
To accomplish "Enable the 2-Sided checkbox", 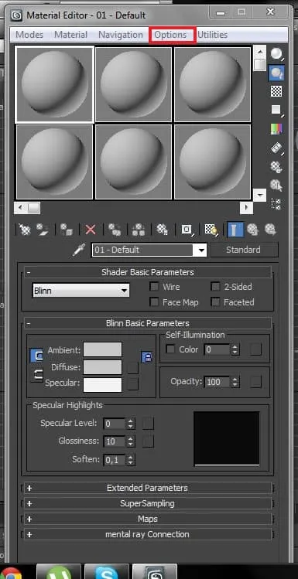I will coord(215,287).
